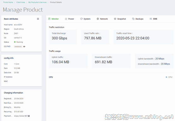Click the masked OS PWD field

[18, 47]
